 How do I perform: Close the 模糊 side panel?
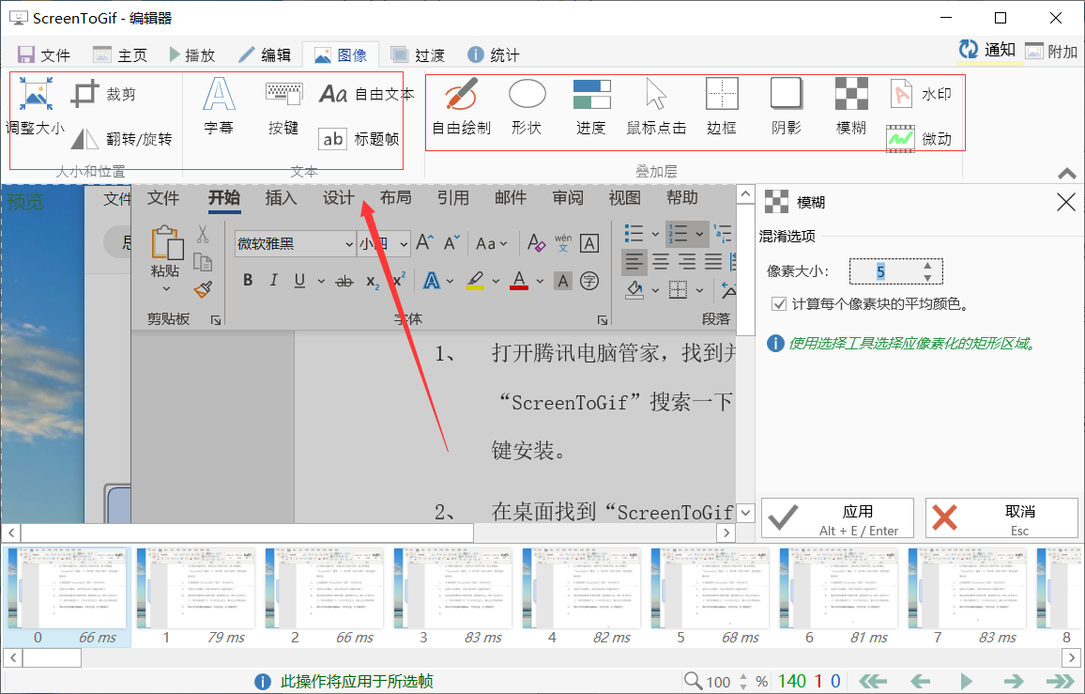[1065, 202]
